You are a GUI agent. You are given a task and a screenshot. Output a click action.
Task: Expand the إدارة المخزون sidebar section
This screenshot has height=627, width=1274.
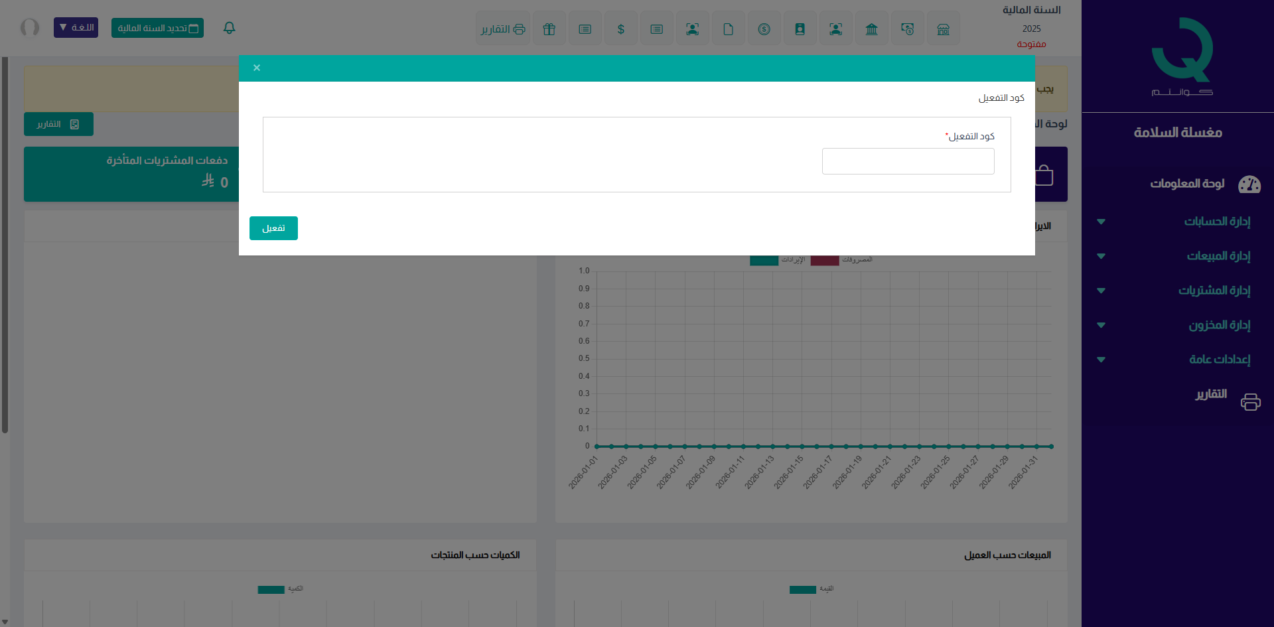click(1219, 325)
